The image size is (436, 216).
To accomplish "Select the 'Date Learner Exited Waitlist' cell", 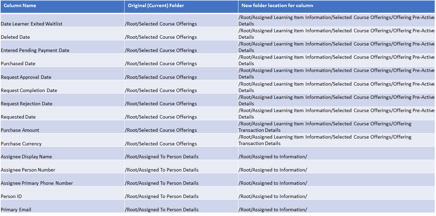I will [62, 20].
